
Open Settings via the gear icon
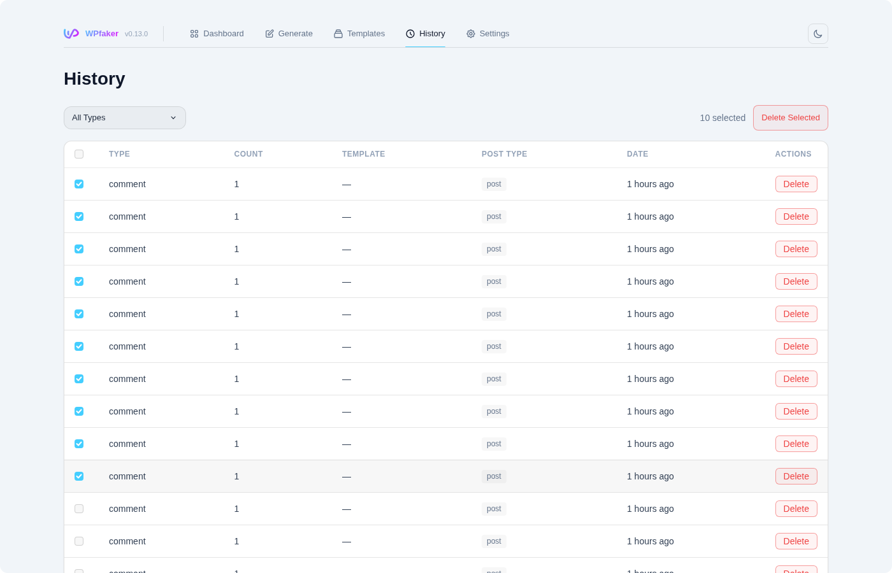coord(471,33)
